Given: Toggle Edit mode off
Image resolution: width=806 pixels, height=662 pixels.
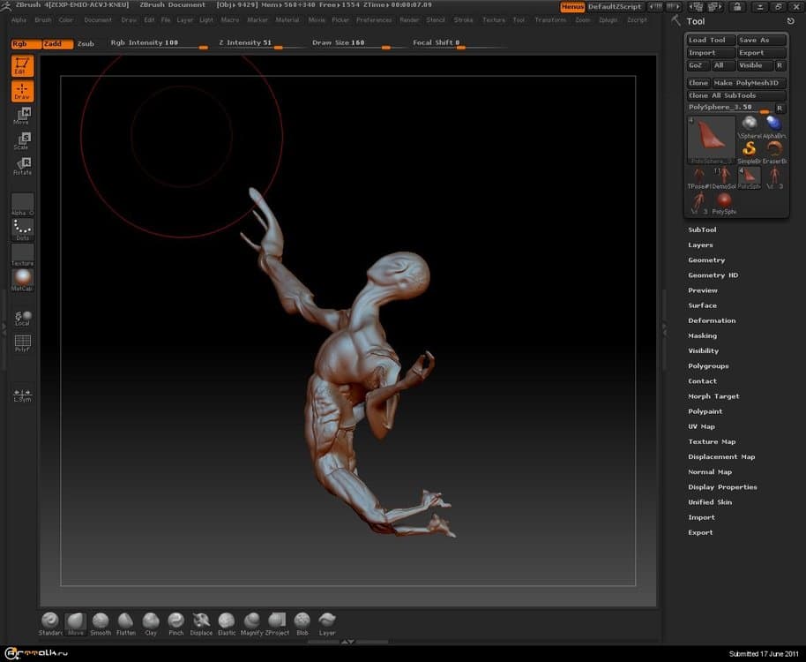Looking at the screenshot, I should coord(22,65).
